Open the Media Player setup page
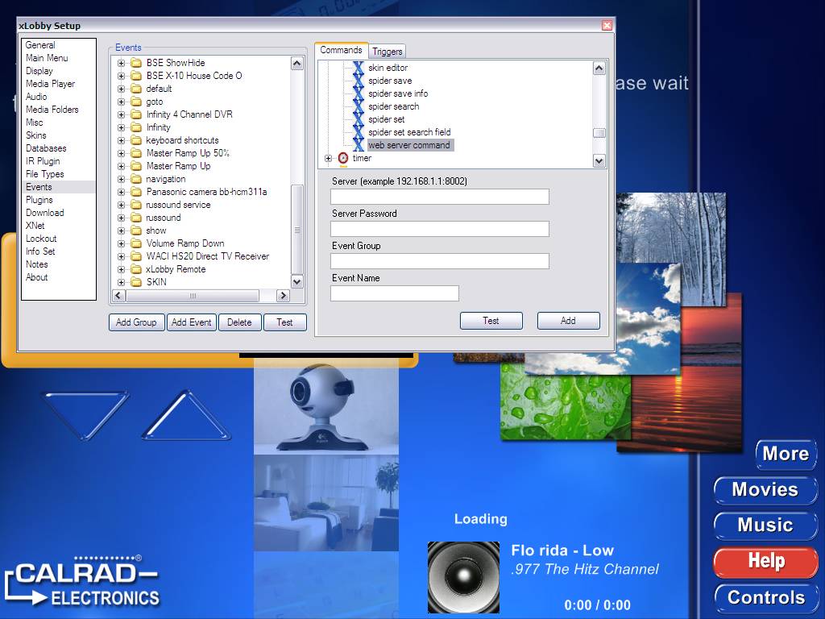This screenshot has width=825, height=619. [51, 84]
